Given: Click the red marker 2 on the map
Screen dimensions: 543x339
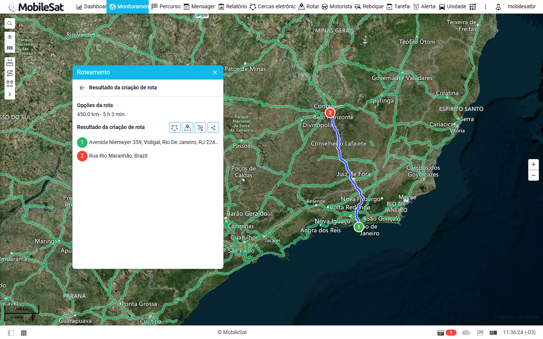Looking at the screenshot, I should (330, 113).
